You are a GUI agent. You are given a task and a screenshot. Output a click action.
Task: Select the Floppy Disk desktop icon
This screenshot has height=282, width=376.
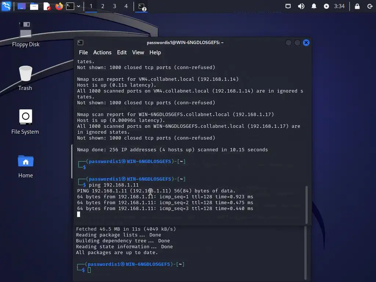tap(26, 34)
